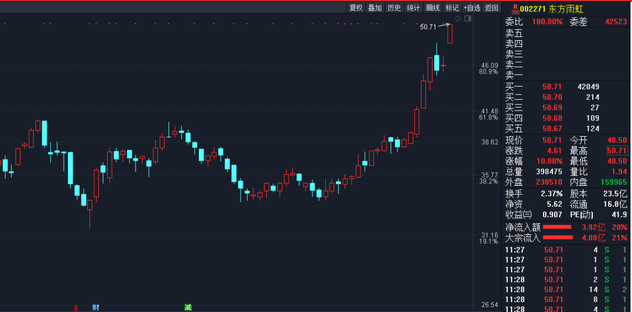Click the 大宗流入 red bar indicator
The width and height of the screenshot is (632, 312).
point(558,238)
